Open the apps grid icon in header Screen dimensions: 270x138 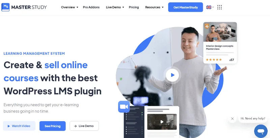pyautogui.click(x=220, y=7)
